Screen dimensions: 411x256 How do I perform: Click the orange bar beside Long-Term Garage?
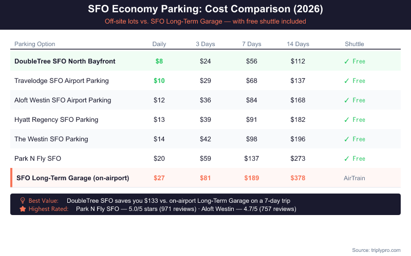click(11, 178)
